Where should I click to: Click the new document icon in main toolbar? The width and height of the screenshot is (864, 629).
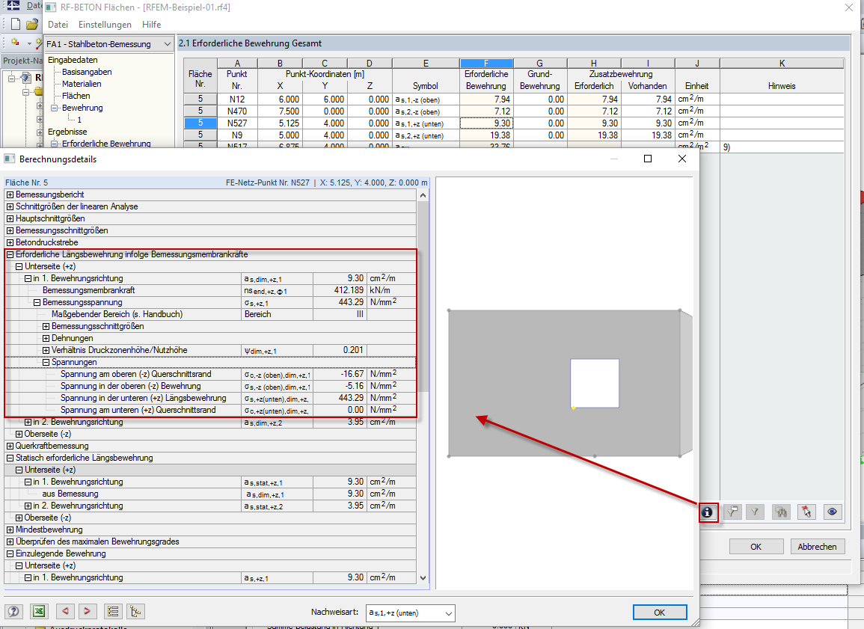click(16, 24)
